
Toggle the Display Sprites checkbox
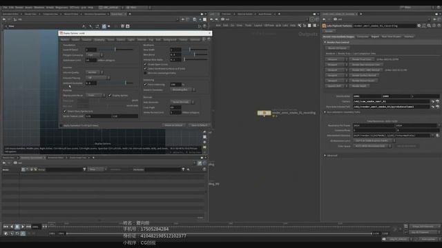coord(110,95)
